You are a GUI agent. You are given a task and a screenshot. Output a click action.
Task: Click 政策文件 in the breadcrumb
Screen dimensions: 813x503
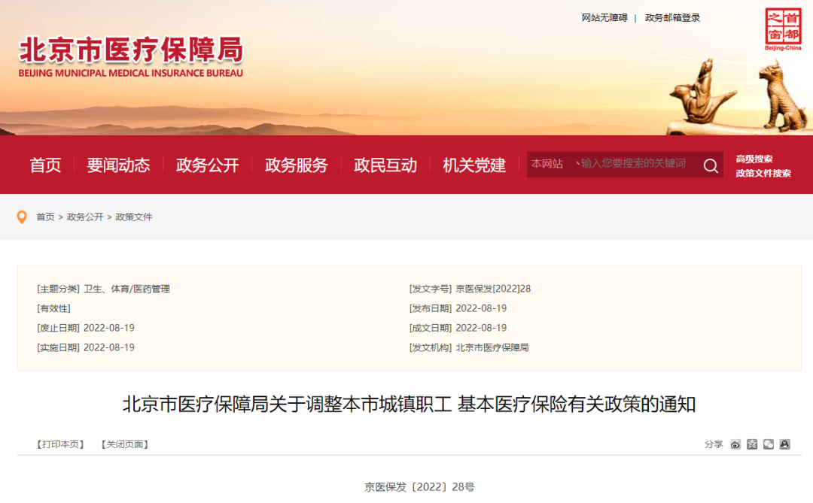click(x=134, y=217)
